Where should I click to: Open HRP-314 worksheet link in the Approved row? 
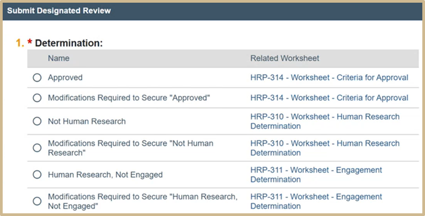(329, 78)
